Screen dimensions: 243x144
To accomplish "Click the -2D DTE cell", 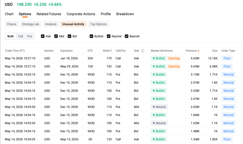I will tap(90, 139).
